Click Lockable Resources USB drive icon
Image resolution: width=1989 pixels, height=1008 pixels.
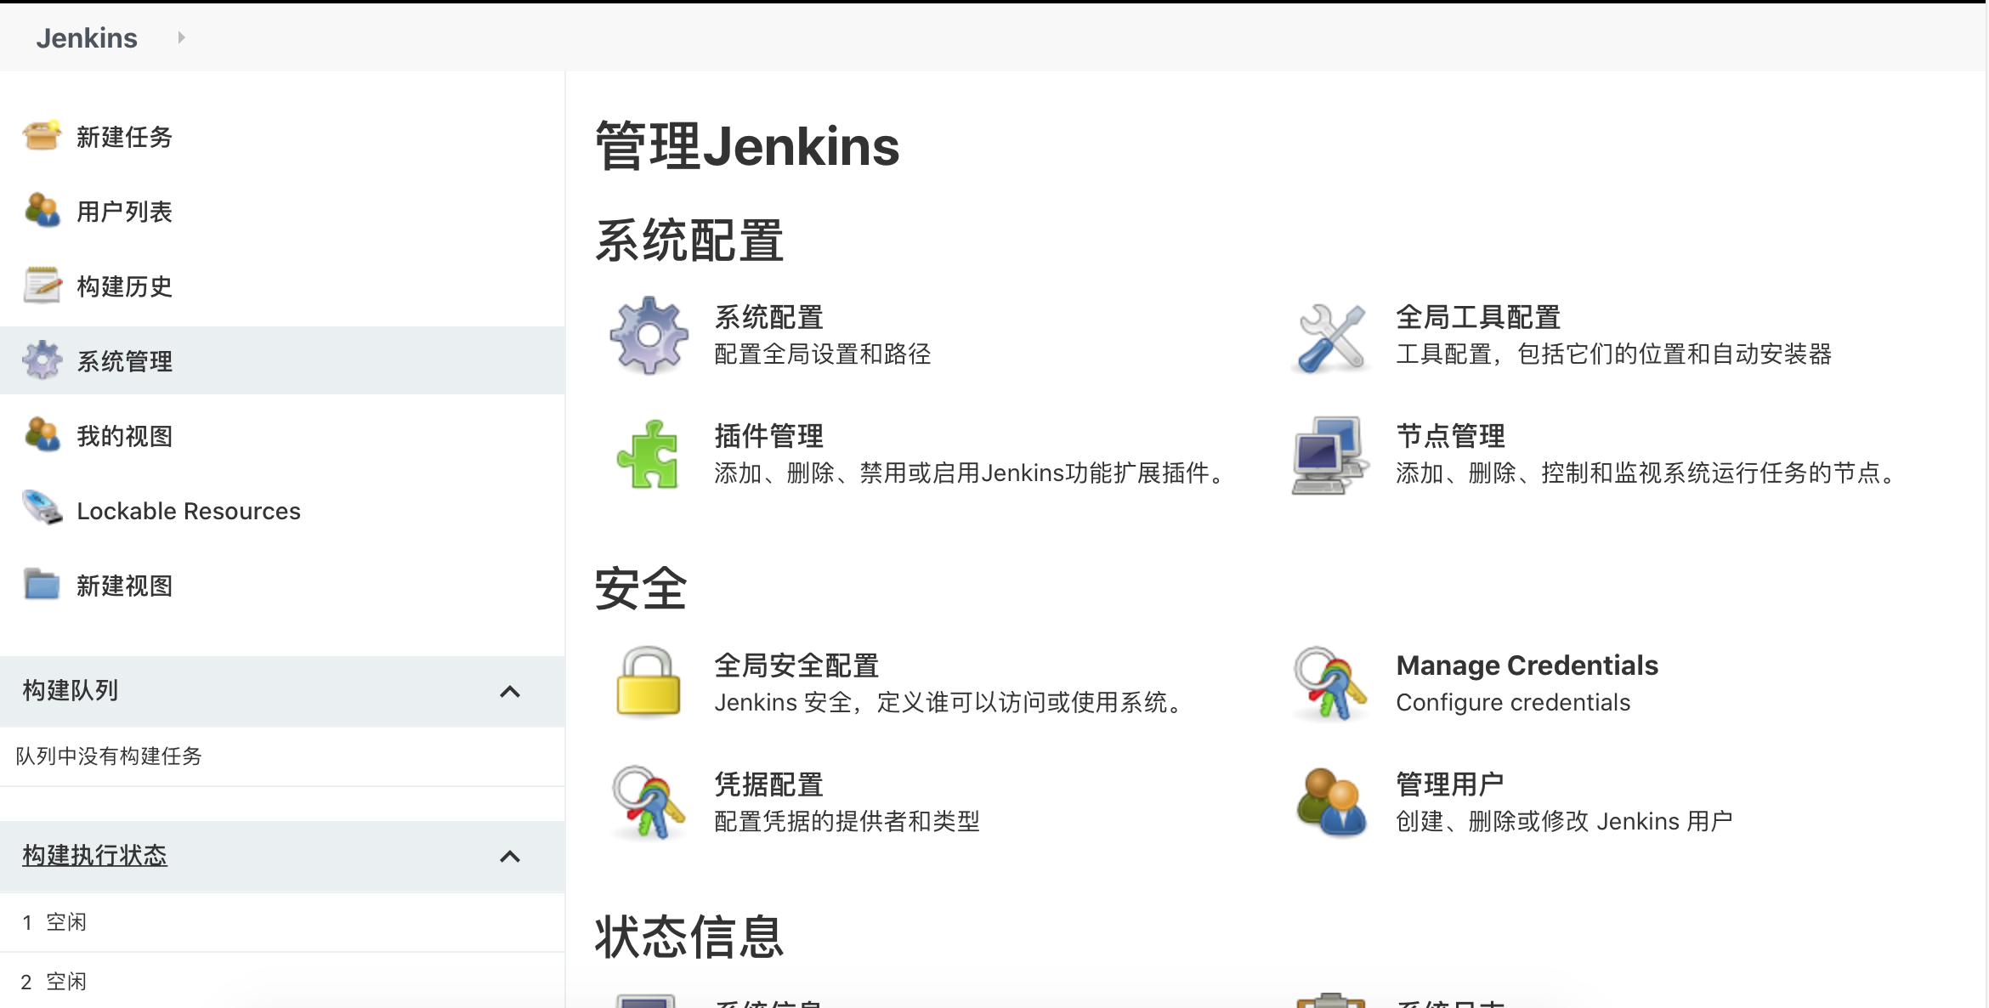[42, 509]
